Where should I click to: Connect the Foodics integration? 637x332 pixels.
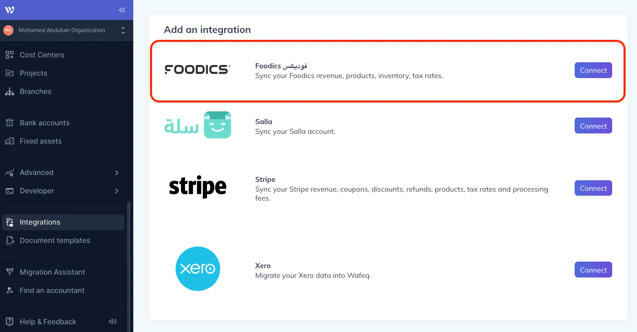[593, 70]
